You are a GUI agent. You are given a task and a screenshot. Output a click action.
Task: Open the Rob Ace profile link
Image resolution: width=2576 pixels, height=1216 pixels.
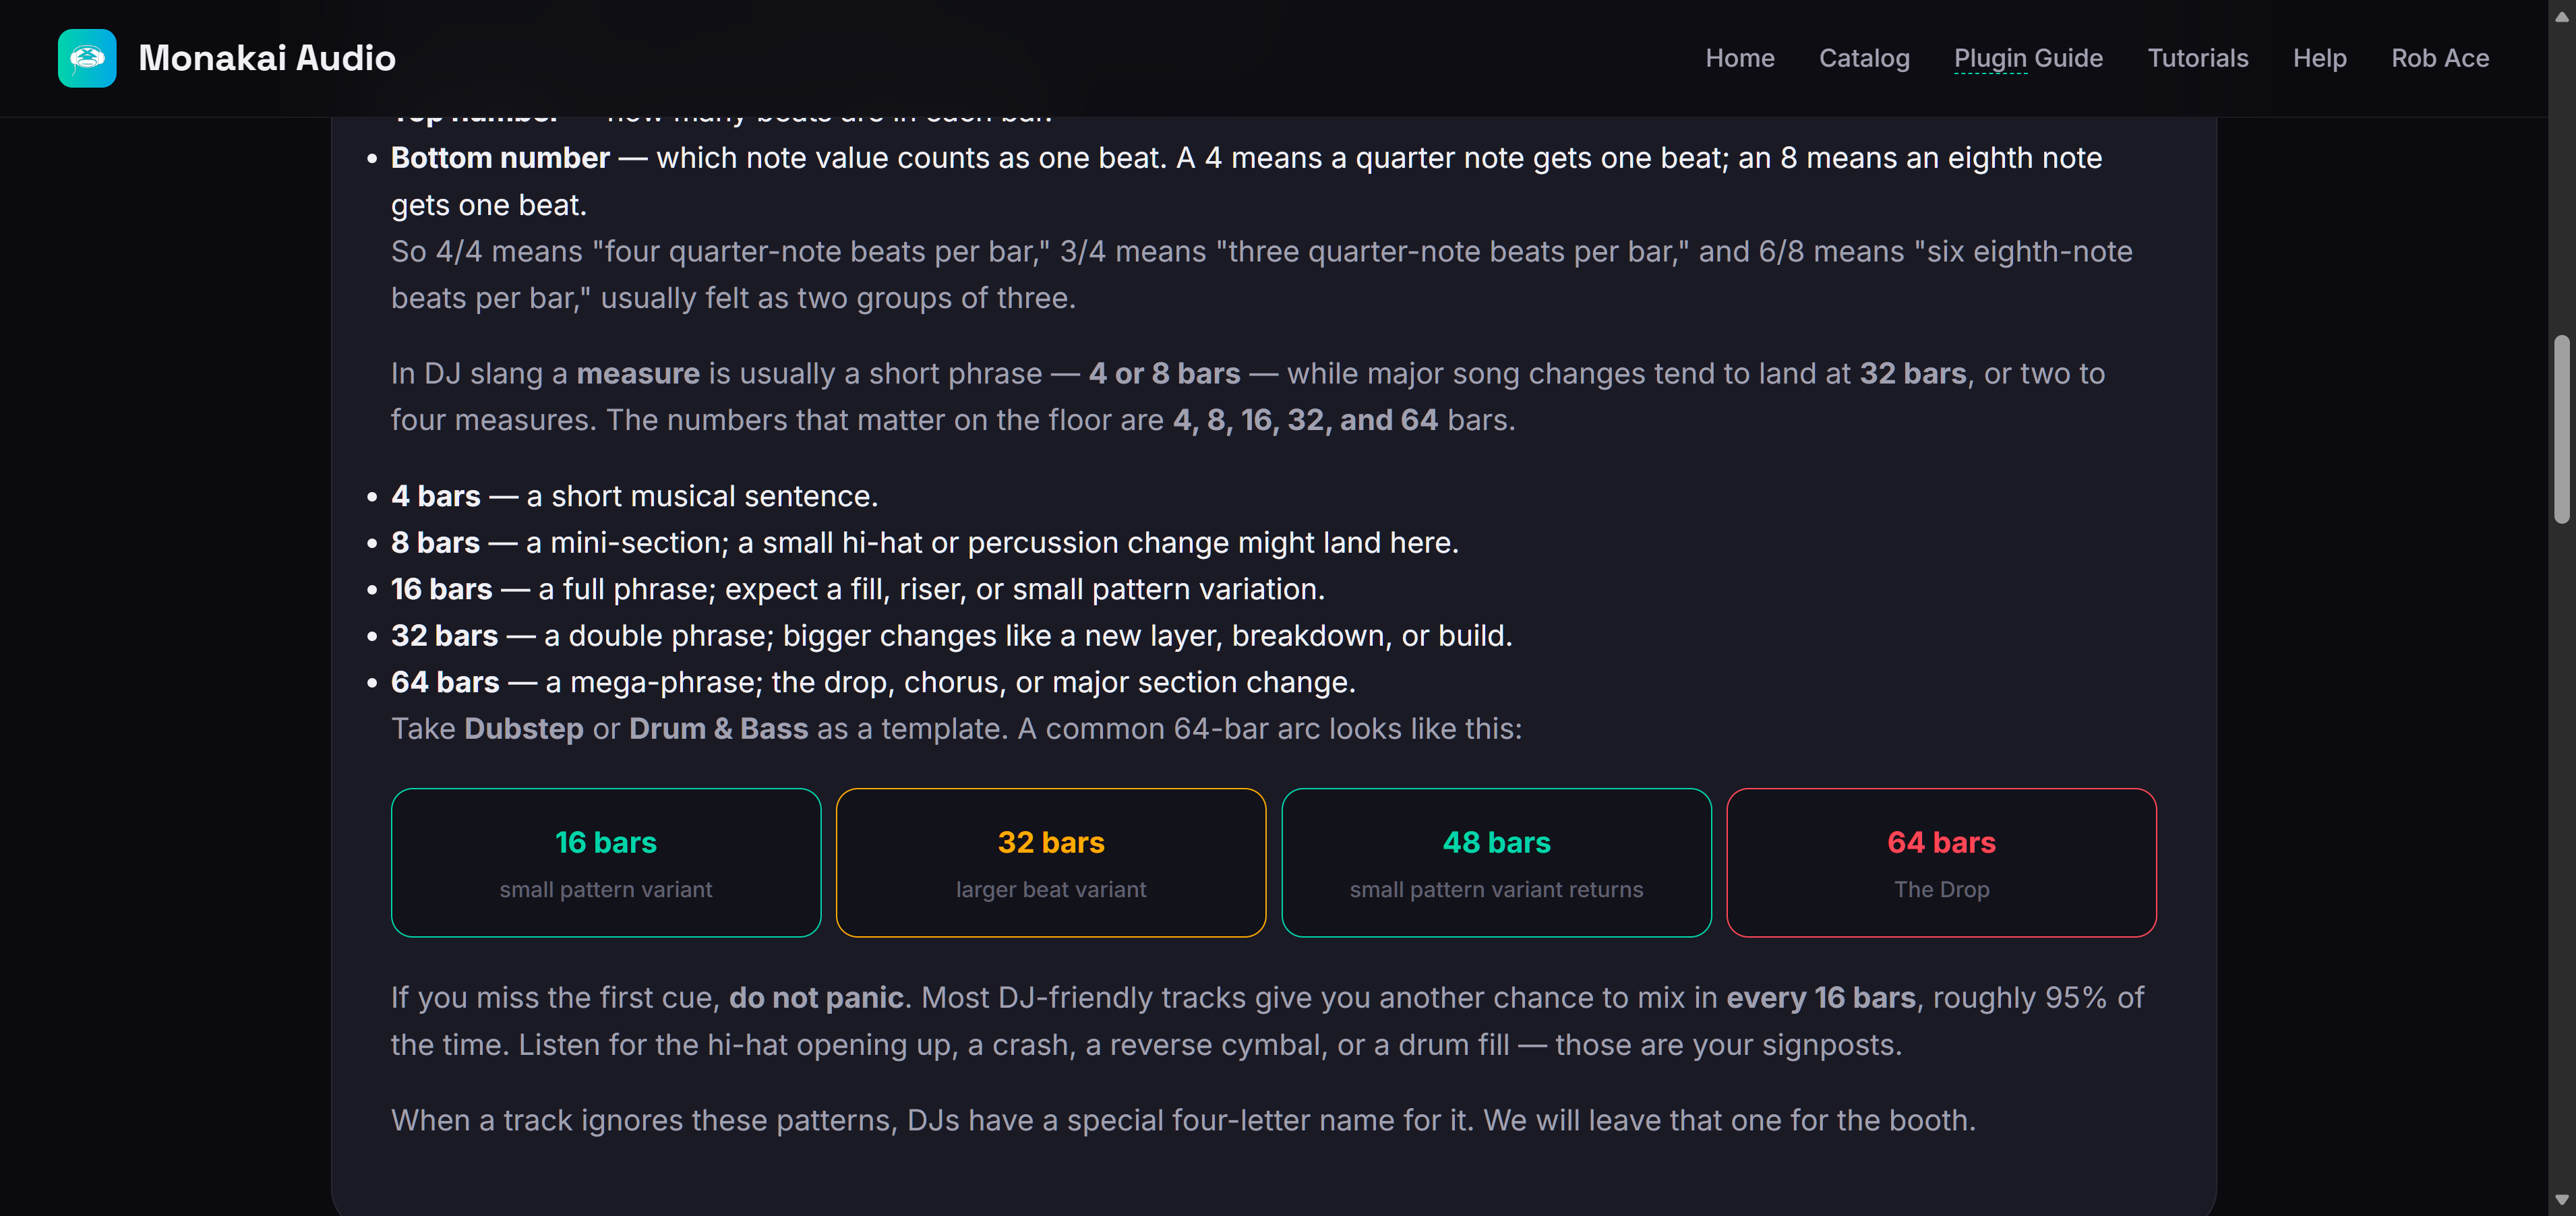(x=2439, y=58)
